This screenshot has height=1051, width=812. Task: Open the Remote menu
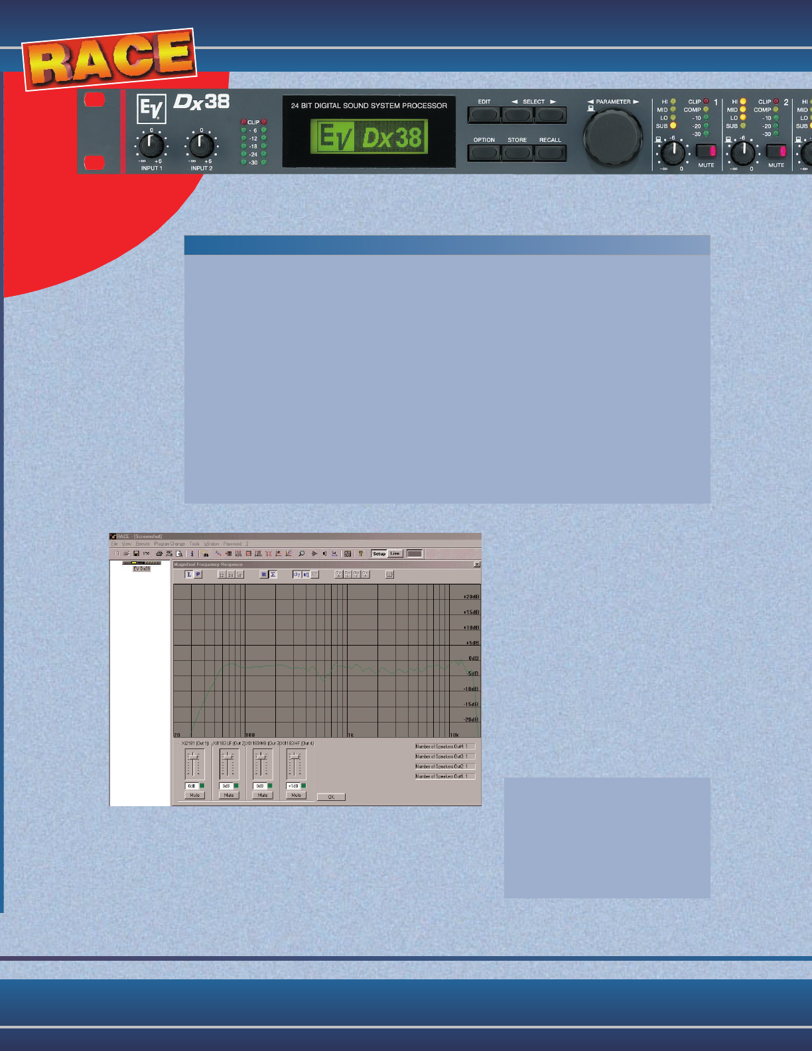tap(143, 543)
